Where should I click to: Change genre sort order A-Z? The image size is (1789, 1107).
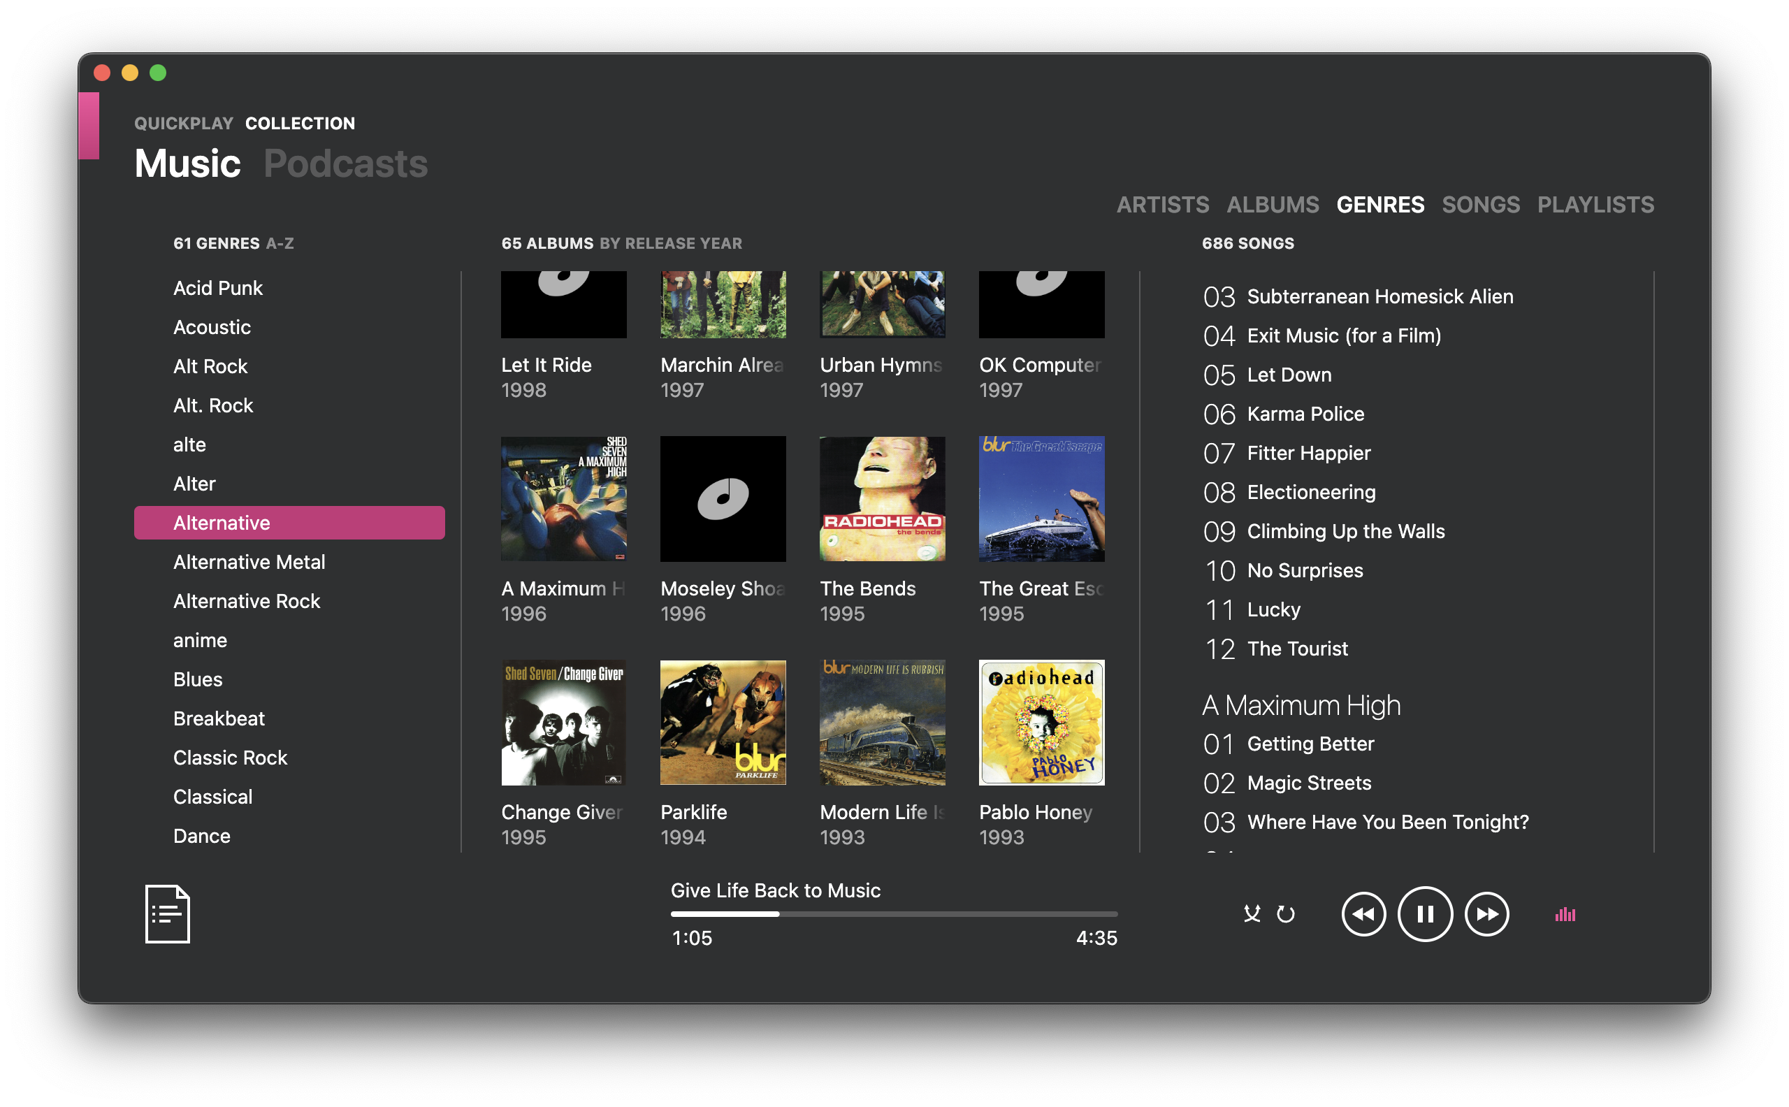coord(280,243)
